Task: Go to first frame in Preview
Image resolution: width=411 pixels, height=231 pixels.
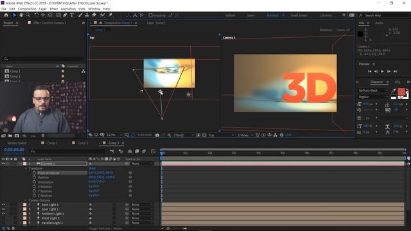Action: 370,71
